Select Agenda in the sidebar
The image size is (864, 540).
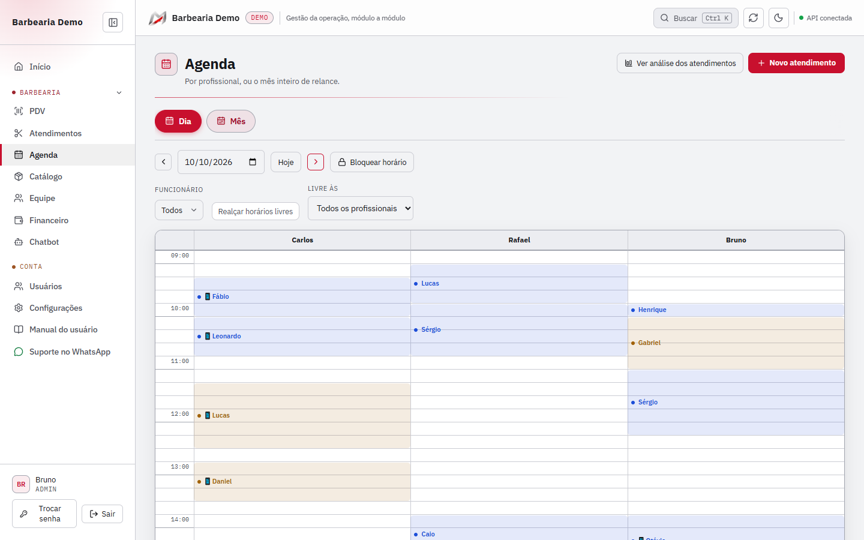pyautogui.click(x=67, y=155)
